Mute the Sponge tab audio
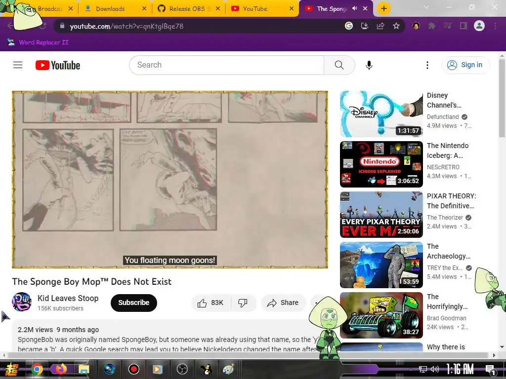Image resolution: width=506 pixels, height=379 pixels. [355, 8]
